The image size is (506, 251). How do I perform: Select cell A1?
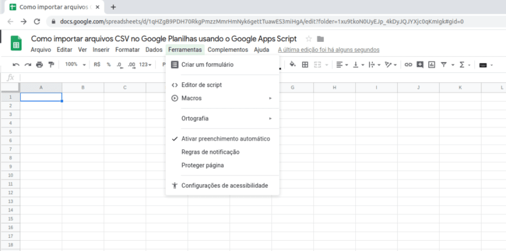click(x=41, y=97)
